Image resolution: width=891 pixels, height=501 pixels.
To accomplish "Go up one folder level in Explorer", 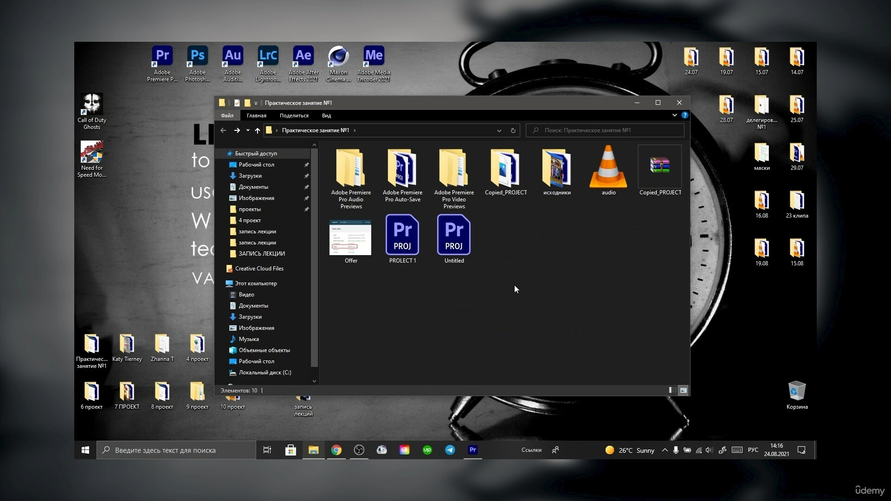I will click(x=257, y=130).
